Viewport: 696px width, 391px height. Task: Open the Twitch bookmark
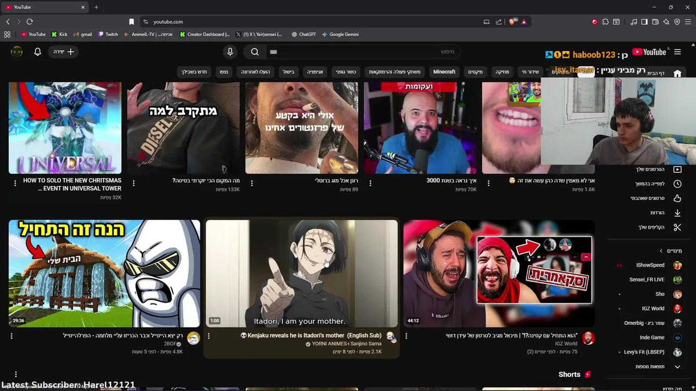pos(108,34)
